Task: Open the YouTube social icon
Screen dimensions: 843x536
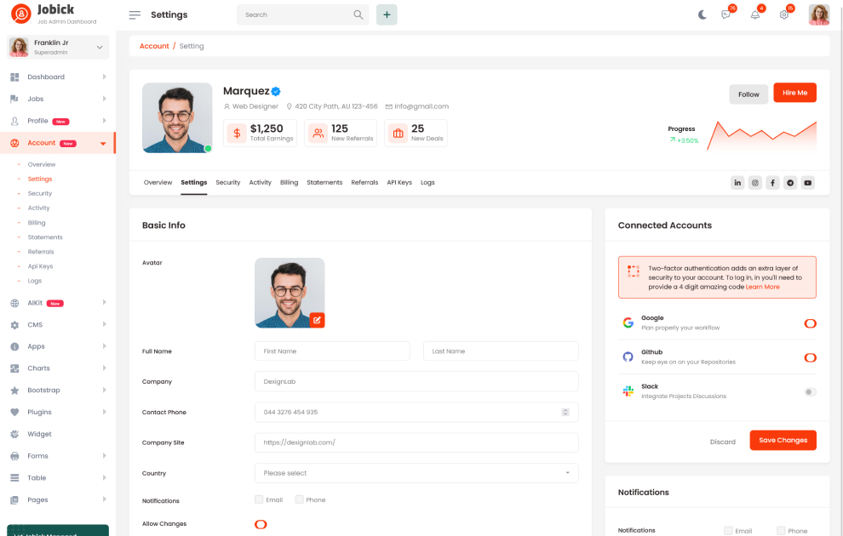Action: pos(808,183)
